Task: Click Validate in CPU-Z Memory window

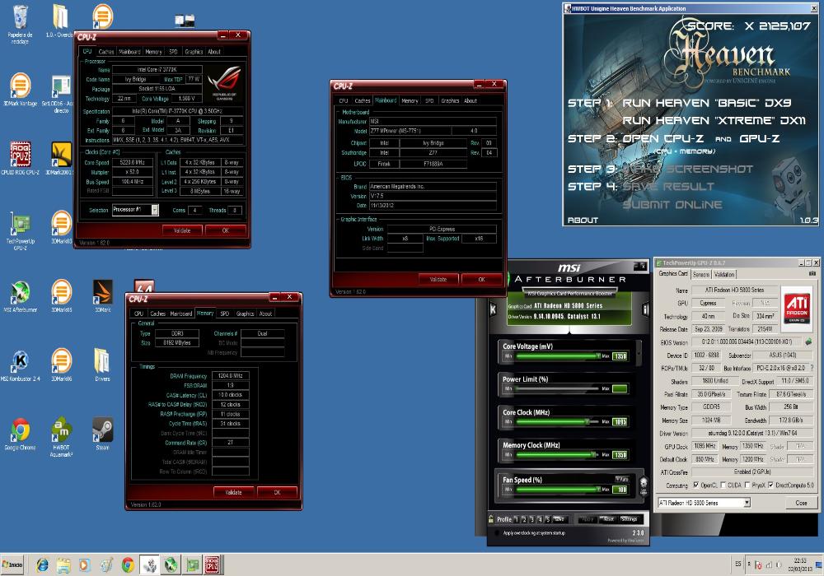Action: tap(233, 492)
